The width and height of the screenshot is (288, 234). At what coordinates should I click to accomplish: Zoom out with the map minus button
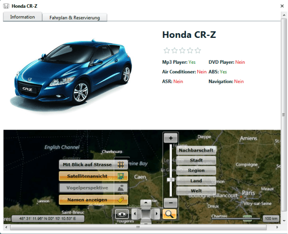coord(170,203)
